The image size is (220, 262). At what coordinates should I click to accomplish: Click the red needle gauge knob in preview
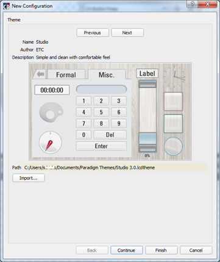(50, 143)
